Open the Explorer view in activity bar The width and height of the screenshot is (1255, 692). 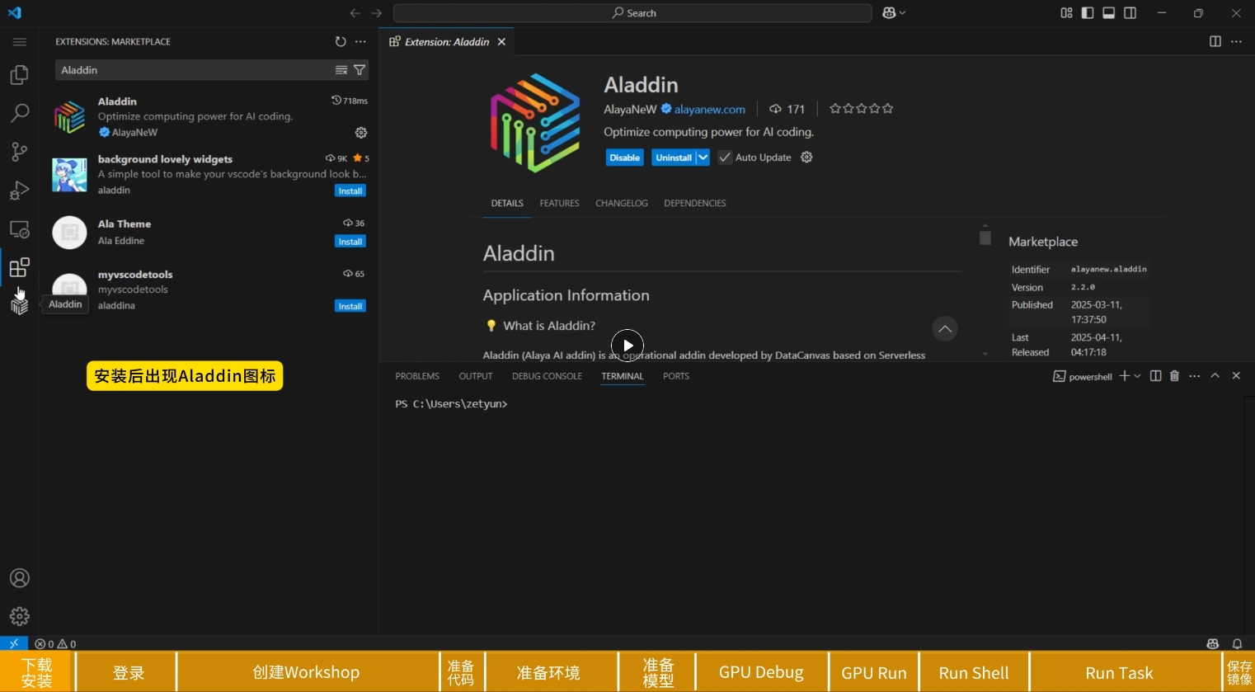click(x=19, y=75)
